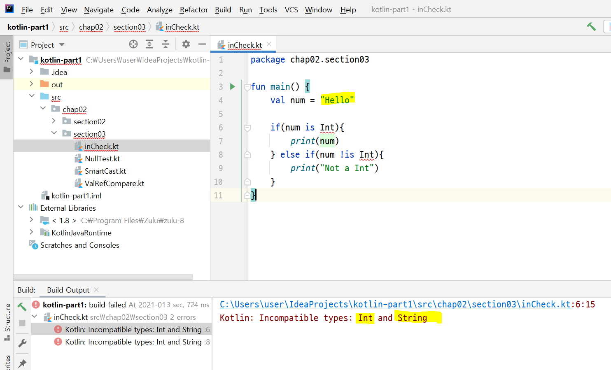The height and width of the screenshot is (370, 611).
Task: Click kotlin-part1 in the breadcrumb bar
Action: pos(28,27)
